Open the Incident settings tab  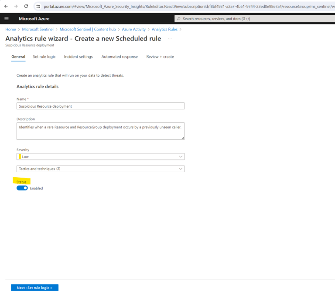pos(79,57)
